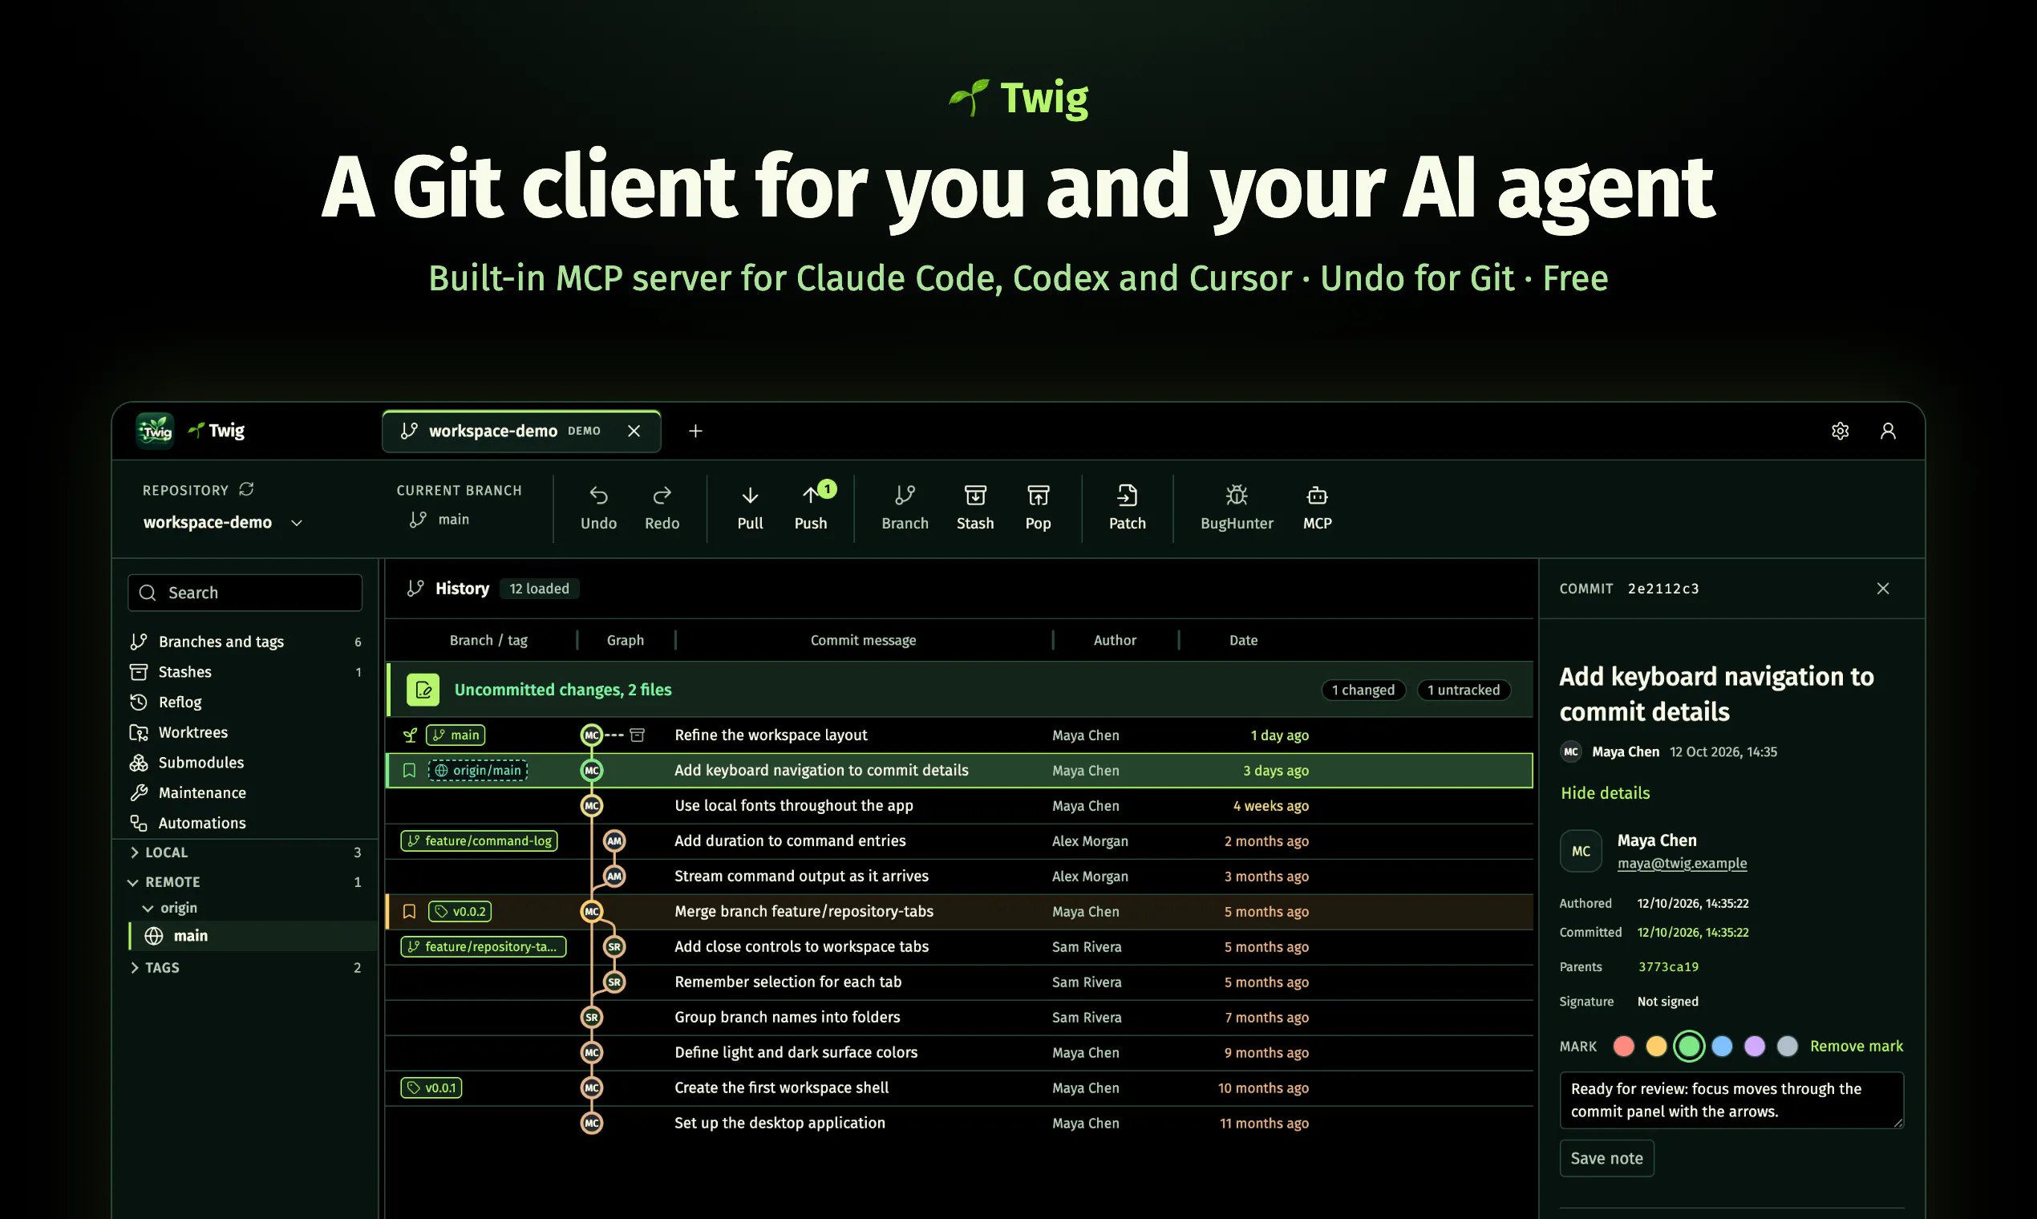Click the uncommitted changes edit icon
This screenshot has height=1219, width=2037.
(423, 690)
